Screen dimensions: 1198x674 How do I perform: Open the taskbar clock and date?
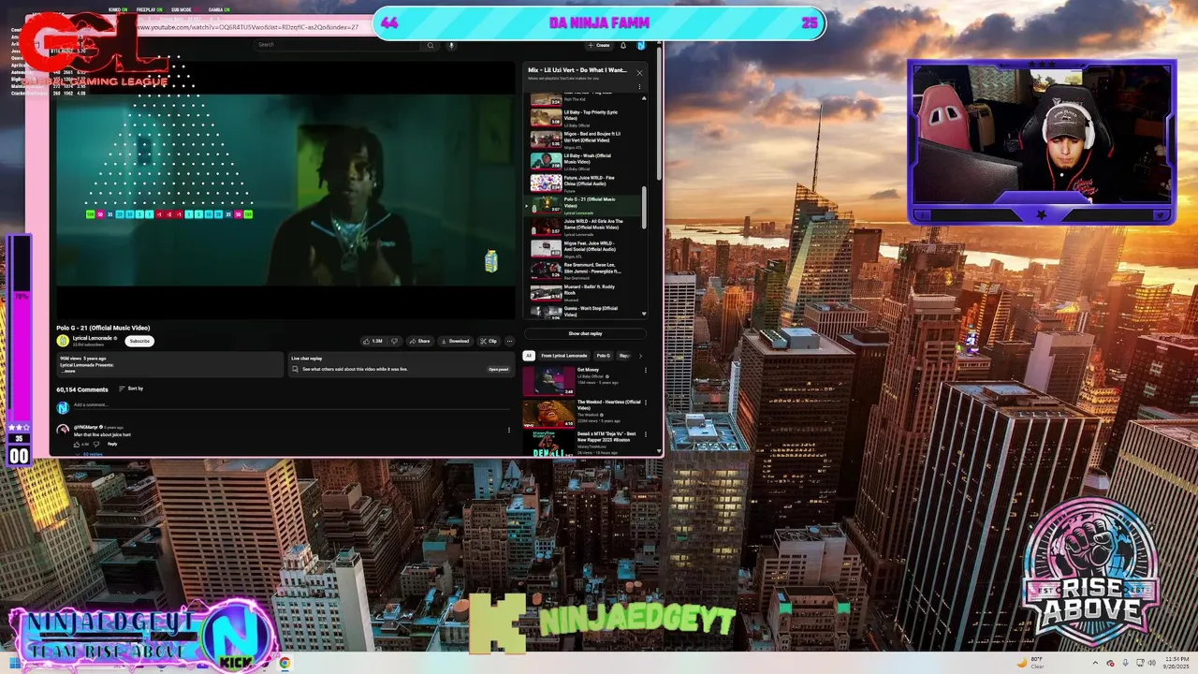coord(1176,663)
